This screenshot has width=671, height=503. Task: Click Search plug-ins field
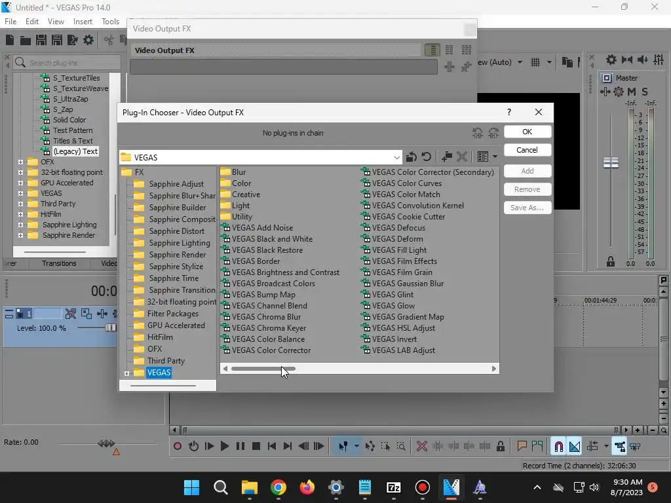[x=66, y=63]
